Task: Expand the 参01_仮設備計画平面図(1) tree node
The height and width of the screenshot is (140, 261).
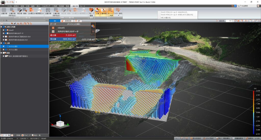Action: click(x=4, y=56)
